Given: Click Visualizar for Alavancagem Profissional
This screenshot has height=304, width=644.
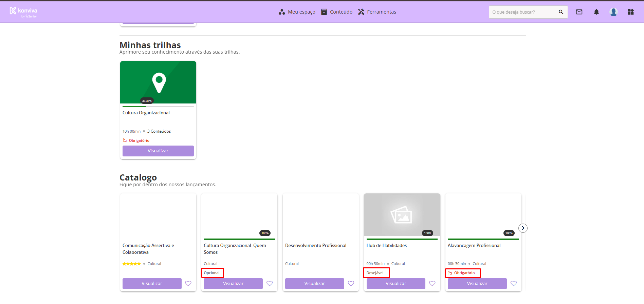Looking at the screenshot, I should coord(477,284).
